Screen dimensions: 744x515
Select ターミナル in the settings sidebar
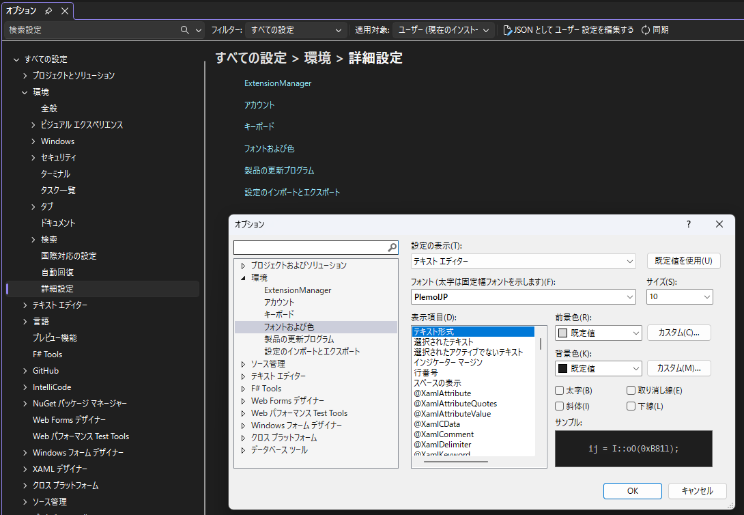click(x=55, y=174)
